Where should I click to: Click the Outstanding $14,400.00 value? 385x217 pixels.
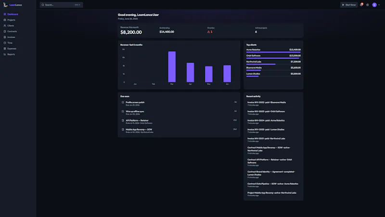point(167,32)
